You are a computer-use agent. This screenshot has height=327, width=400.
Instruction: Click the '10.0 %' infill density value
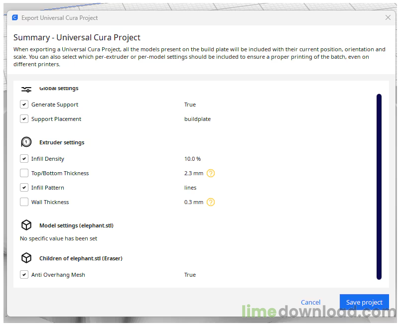(x=193, y=159)
